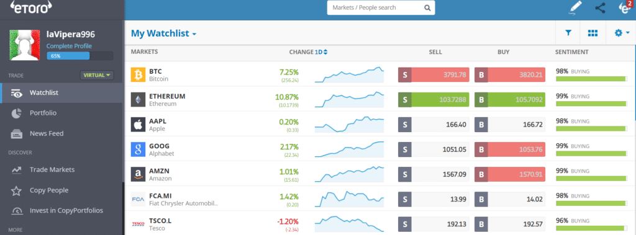Viewport: 636px width, 235px height.
Task: Click the ETHEREUM market name
Action: 167,97
